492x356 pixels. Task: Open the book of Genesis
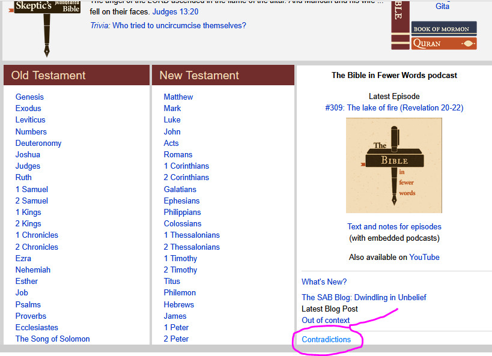point(29,97)
